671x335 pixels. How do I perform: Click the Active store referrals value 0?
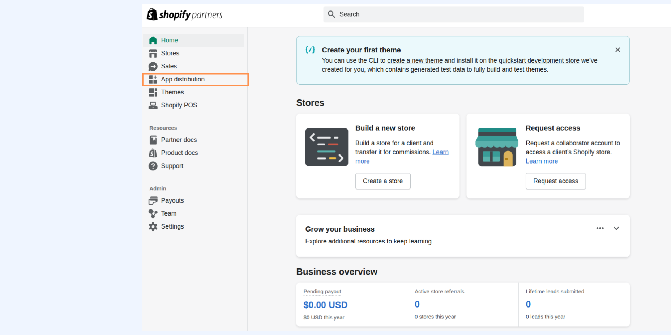[x=417, y=304]
